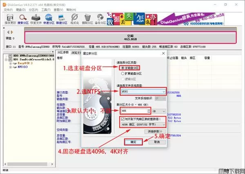Click right arrow of disk tree horizontal scrollbar
Screen dimensions: 245x174
[52, 164]
